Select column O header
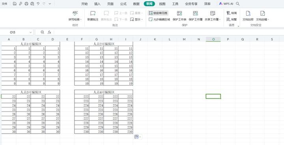Viewport: 284px width, 145px height. [213, 39]
